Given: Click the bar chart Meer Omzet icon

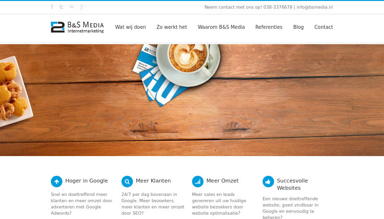Looking at the screenshot, I should point(198,182).
